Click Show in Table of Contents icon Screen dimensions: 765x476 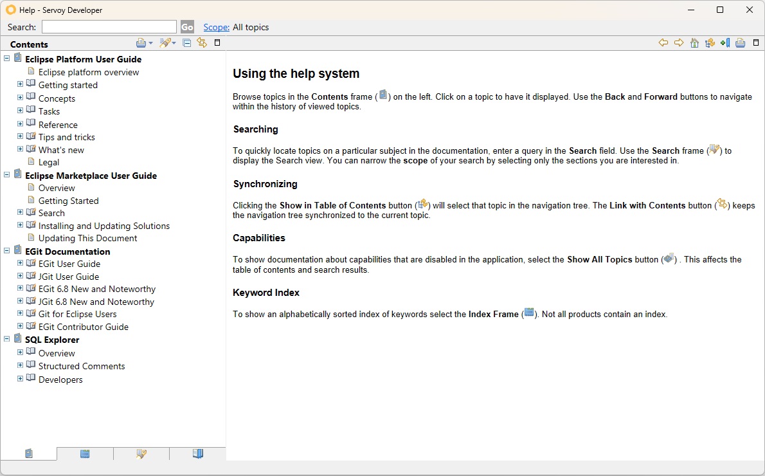710,43
